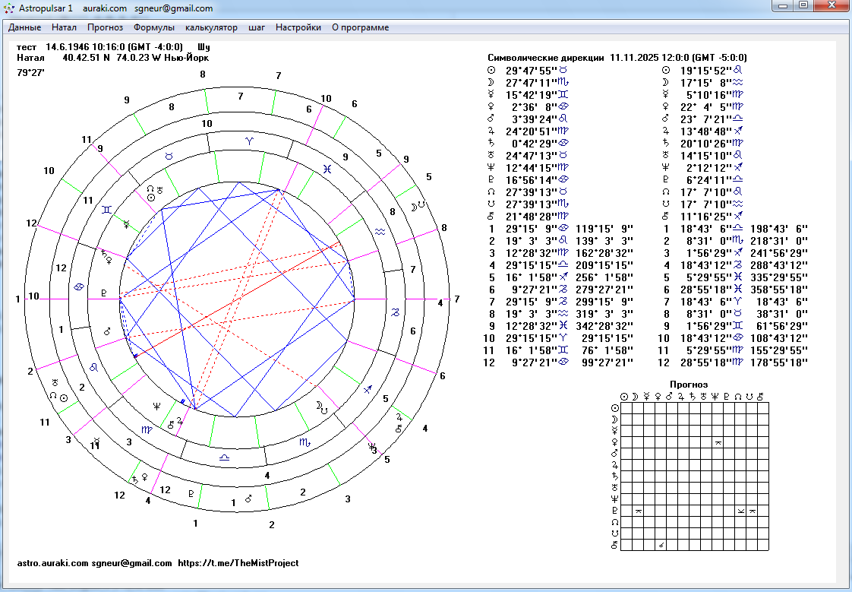Click the Astropulsar icon in the title bar
852x592 pixels.
tap(9, 8)
